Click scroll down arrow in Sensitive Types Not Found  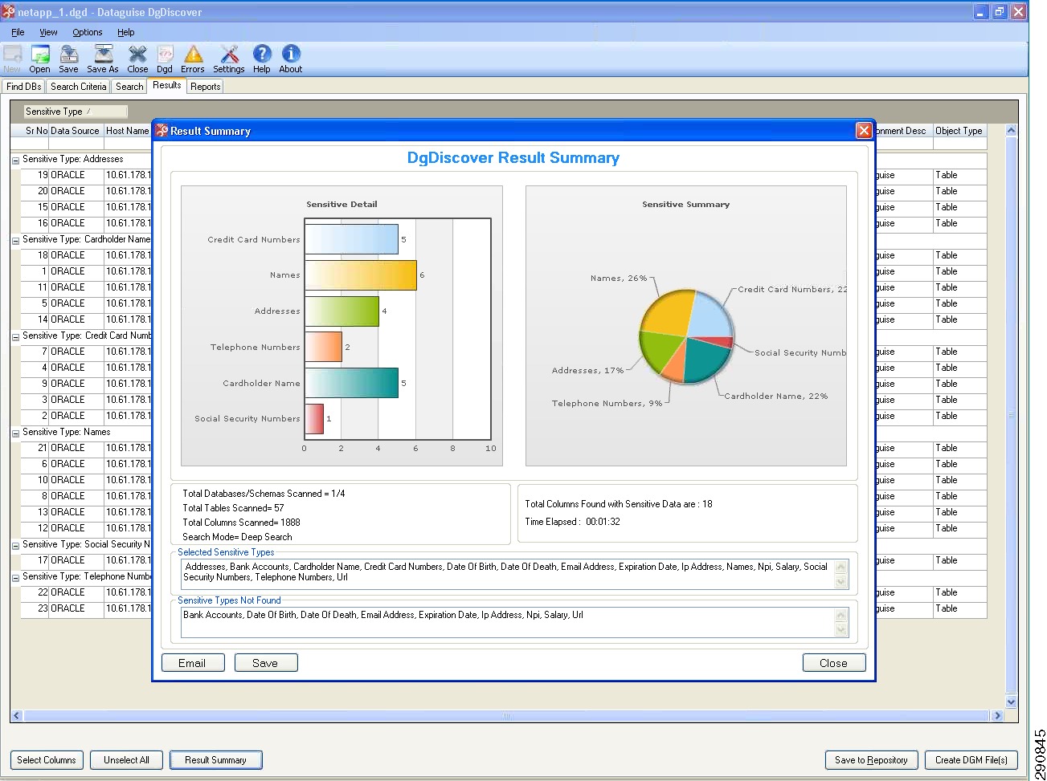click(841, 629)
